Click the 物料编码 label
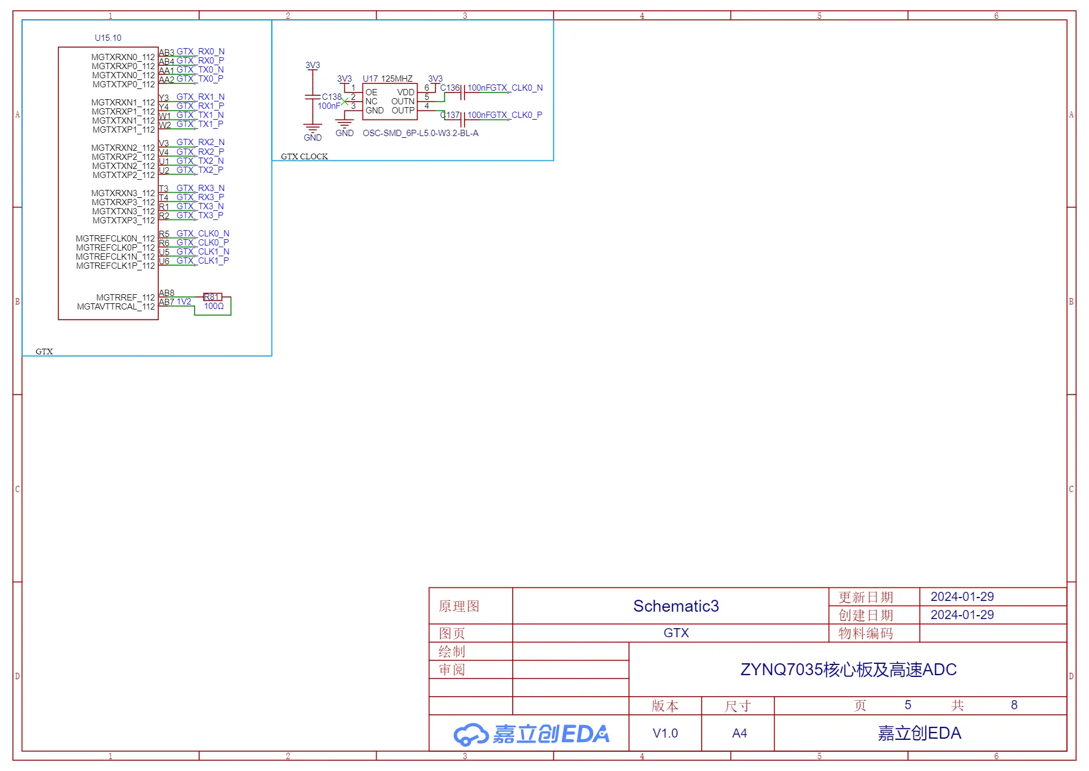This screenshot has height=771, width=1089. tap(866, 633)
